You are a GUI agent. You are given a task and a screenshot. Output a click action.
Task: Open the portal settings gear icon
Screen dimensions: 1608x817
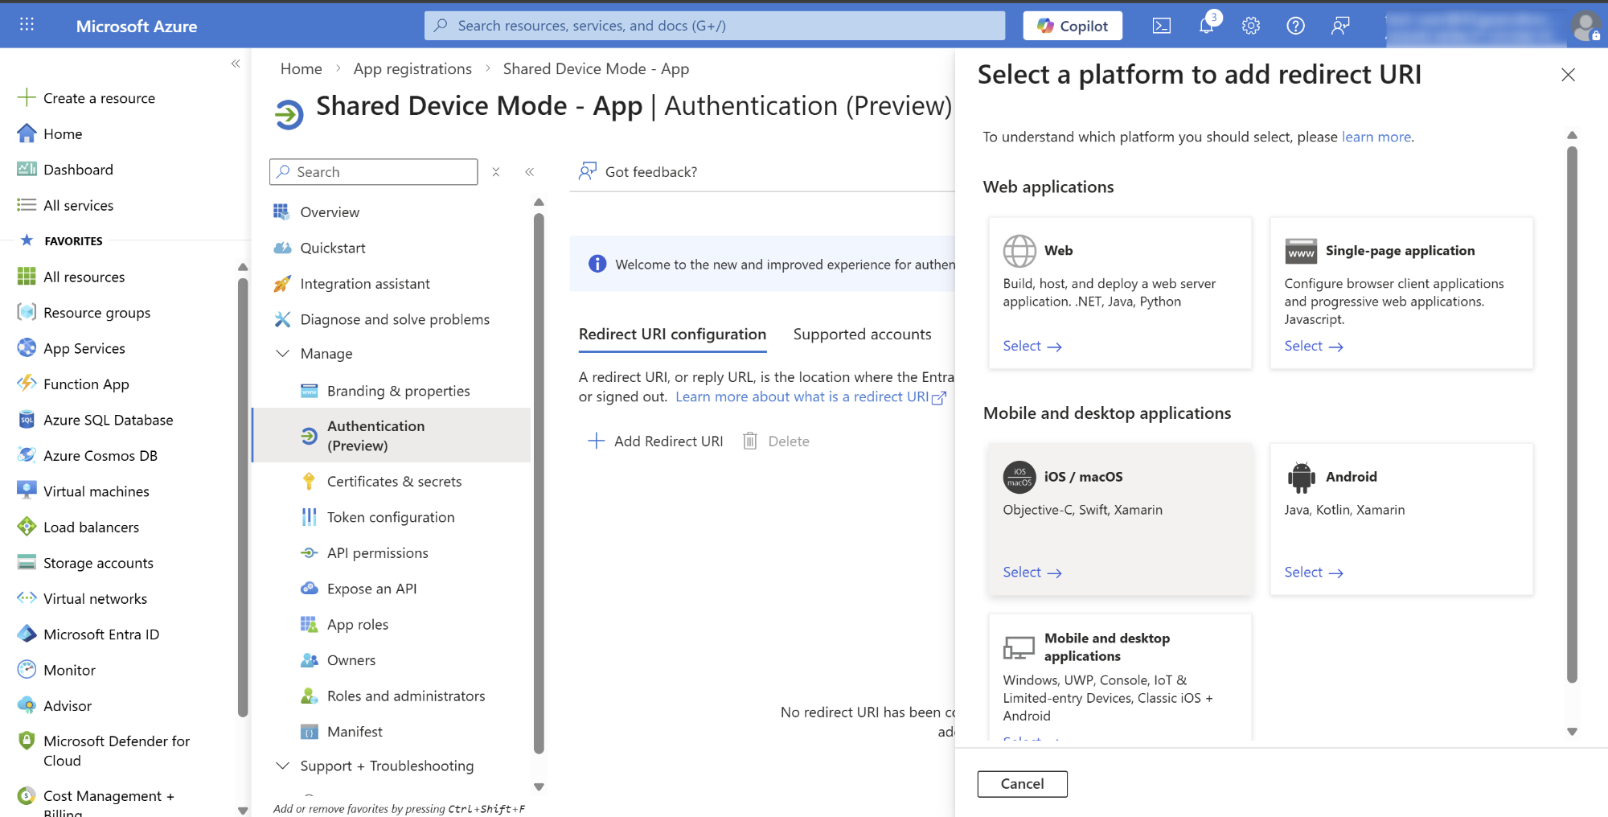pyautogui.click(x=1250, y=26)
